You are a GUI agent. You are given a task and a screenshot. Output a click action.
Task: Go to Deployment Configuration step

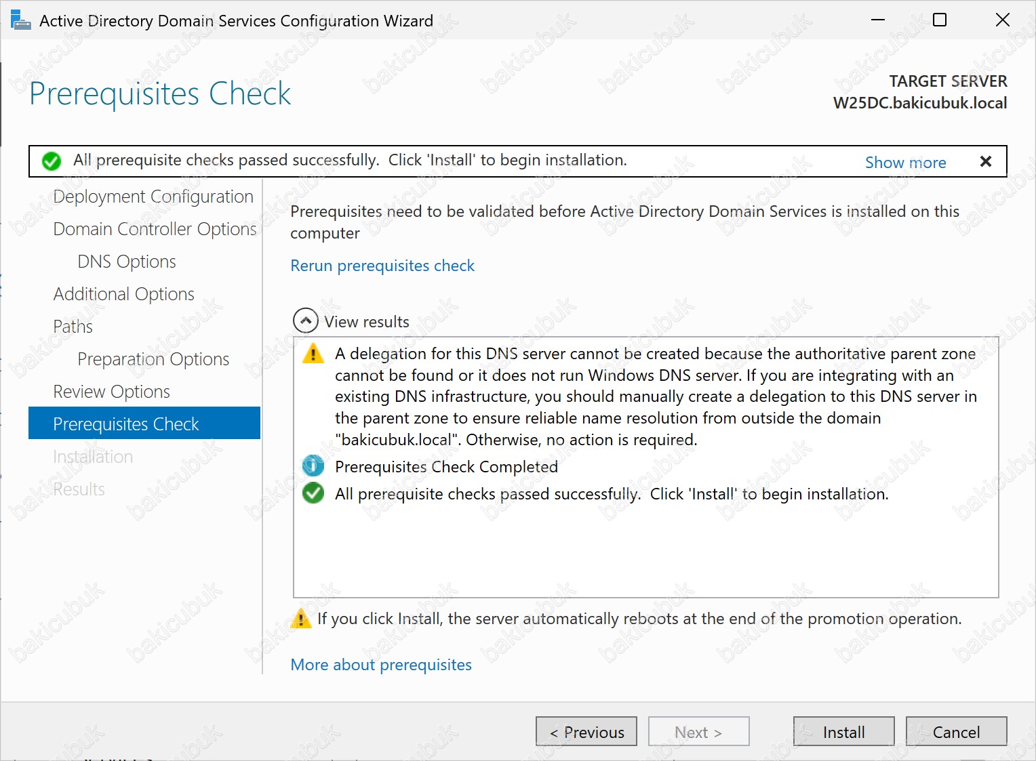coord(153,197)
